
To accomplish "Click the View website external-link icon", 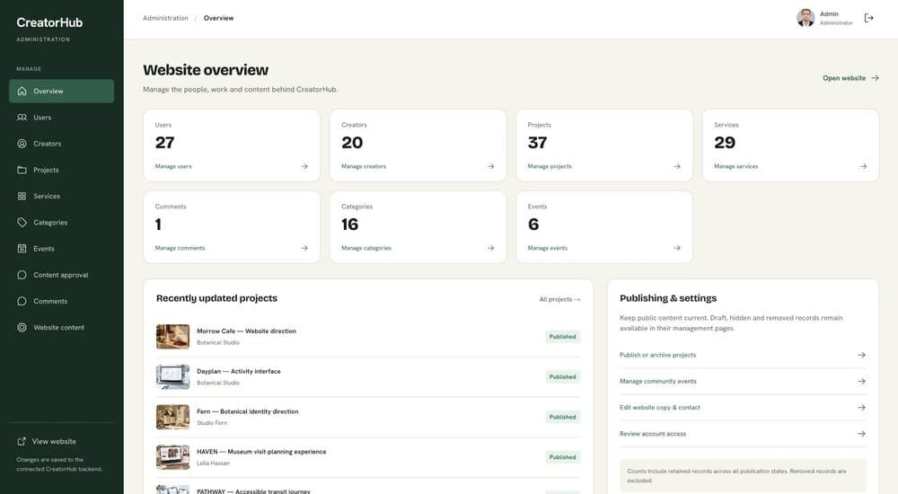I will click(x=22, y=441).
